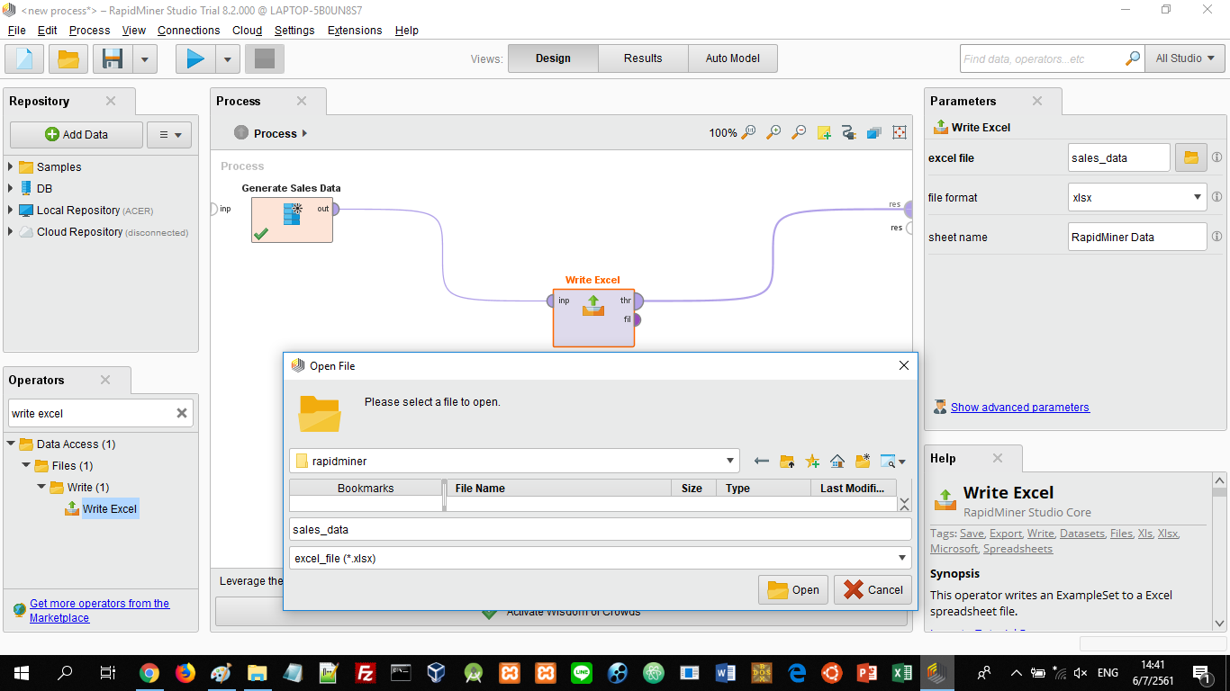The image size is (1230, 691).
Task: Click the Save process disk icon
Action: pos(113,59)
